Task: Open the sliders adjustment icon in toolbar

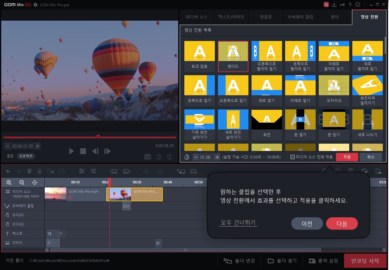Action: pos(82,171)
